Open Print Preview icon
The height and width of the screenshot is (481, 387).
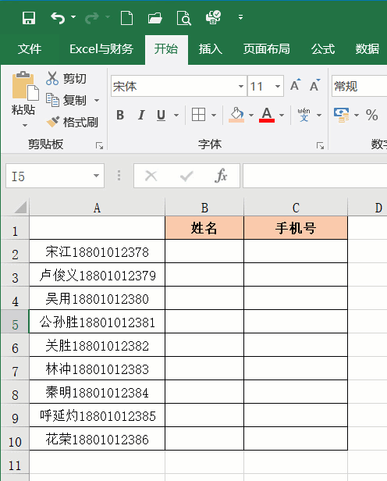point(184,18)
